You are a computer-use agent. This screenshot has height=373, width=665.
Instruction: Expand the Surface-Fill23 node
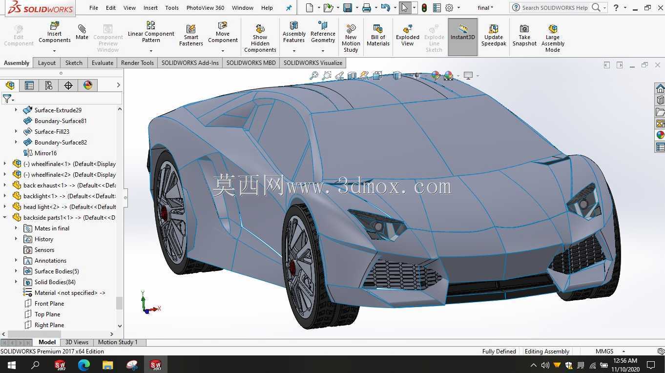click(16, 132)
